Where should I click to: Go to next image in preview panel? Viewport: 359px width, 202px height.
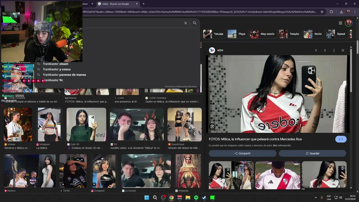coord(325,50)
